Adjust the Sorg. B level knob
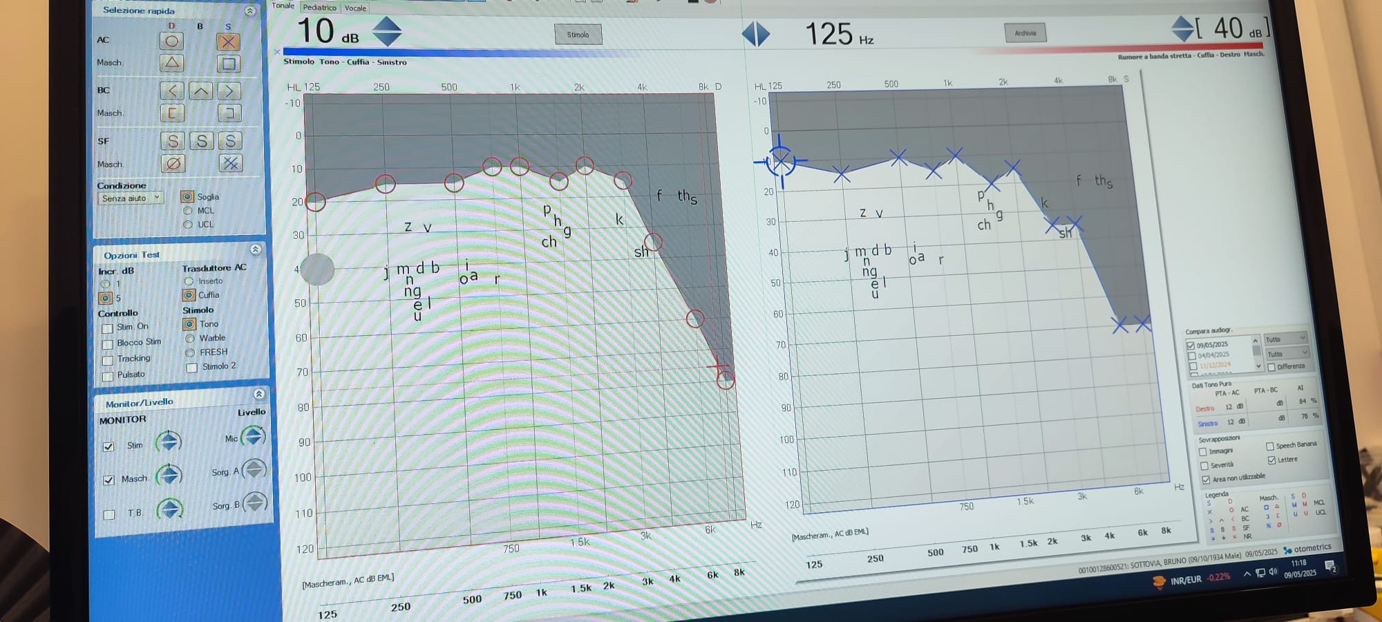Viewport: 1382px width, 622px height. pos(255,502)
